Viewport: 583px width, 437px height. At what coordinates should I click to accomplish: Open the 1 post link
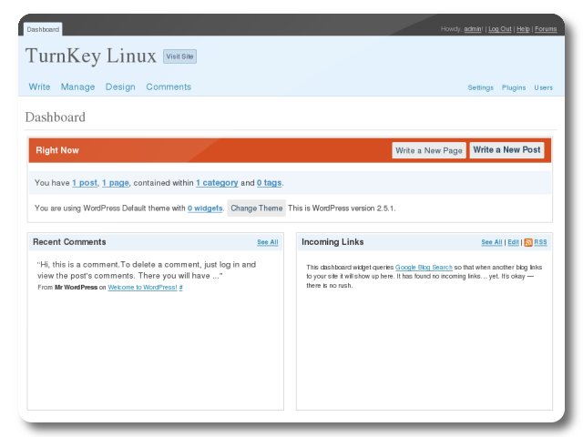(85, 183)
